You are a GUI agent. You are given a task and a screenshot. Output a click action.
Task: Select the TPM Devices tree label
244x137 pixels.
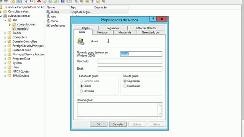[21, 76]
